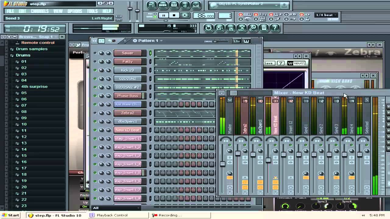The image size is (390, 219).
Task: Click the WAVES logo in plugin window
Action: (296, 63)
